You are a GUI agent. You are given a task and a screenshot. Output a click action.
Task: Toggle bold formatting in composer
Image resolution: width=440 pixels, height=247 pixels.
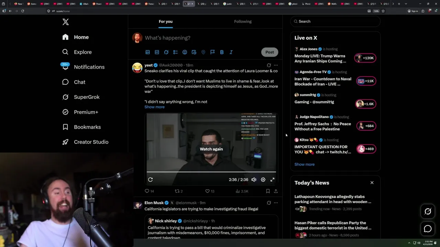pos(222,52)
